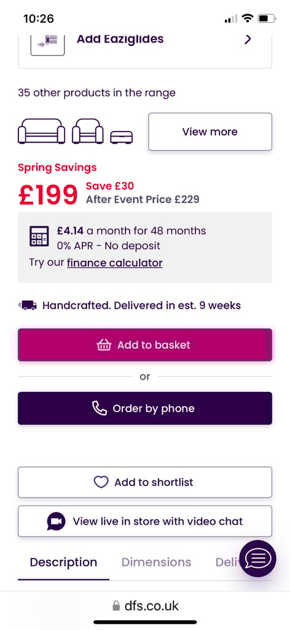The height and width of the screenshot is (630, 290).
Task: Click Order by phone button
Action: point(145,409)
